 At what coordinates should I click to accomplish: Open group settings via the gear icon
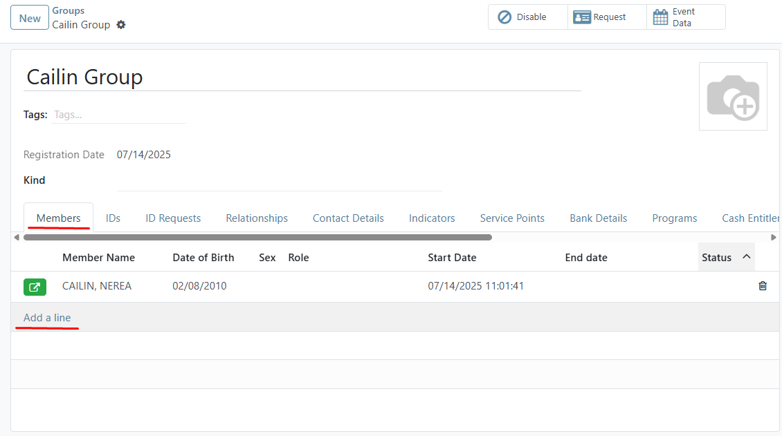tap(121, 25)
